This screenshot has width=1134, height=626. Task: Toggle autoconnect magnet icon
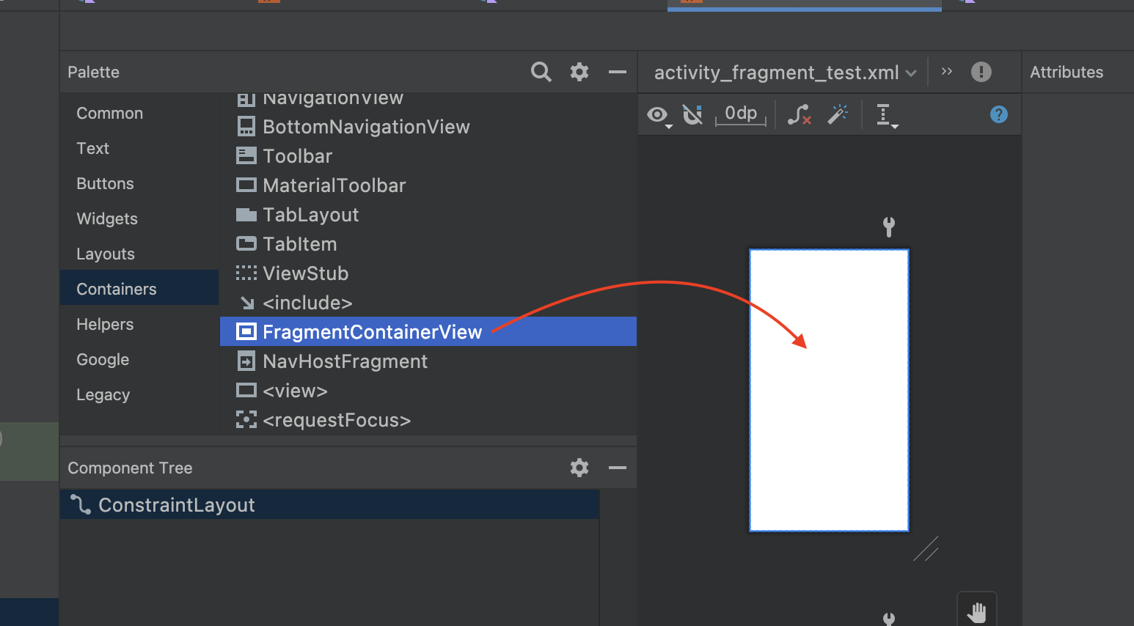[x=692, y=114]
